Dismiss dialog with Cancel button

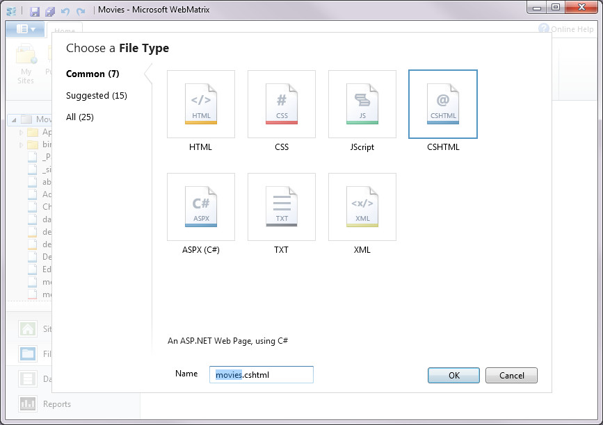click(x=511, y=375)
